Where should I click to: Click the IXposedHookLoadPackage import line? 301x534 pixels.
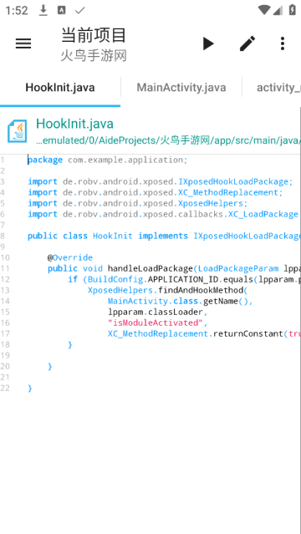coord(161,181)
